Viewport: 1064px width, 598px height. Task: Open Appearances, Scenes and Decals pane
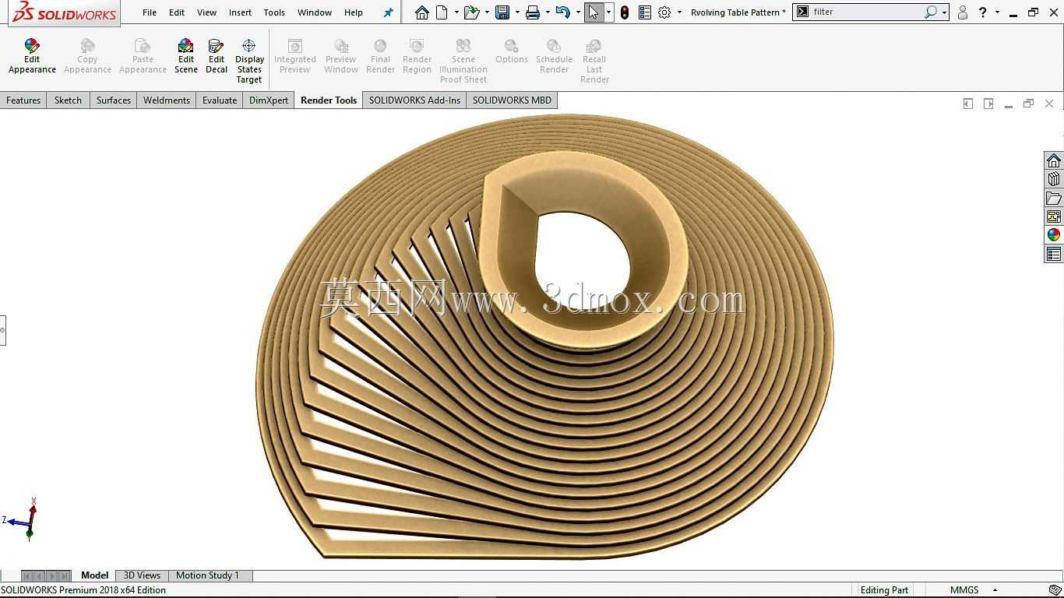coord(1054,235)
